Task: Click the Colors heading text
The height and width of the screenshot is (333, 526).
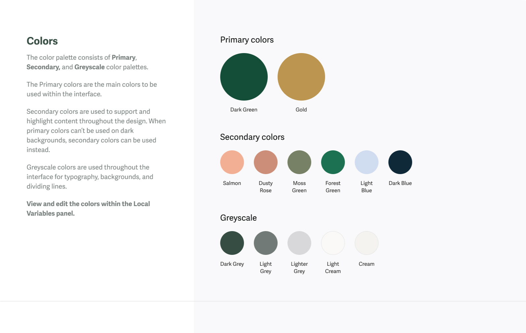Action: pyautogui.click(x=42, y=41)
